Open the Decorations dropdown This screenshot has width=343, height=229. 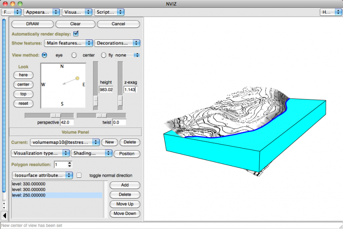118,43
